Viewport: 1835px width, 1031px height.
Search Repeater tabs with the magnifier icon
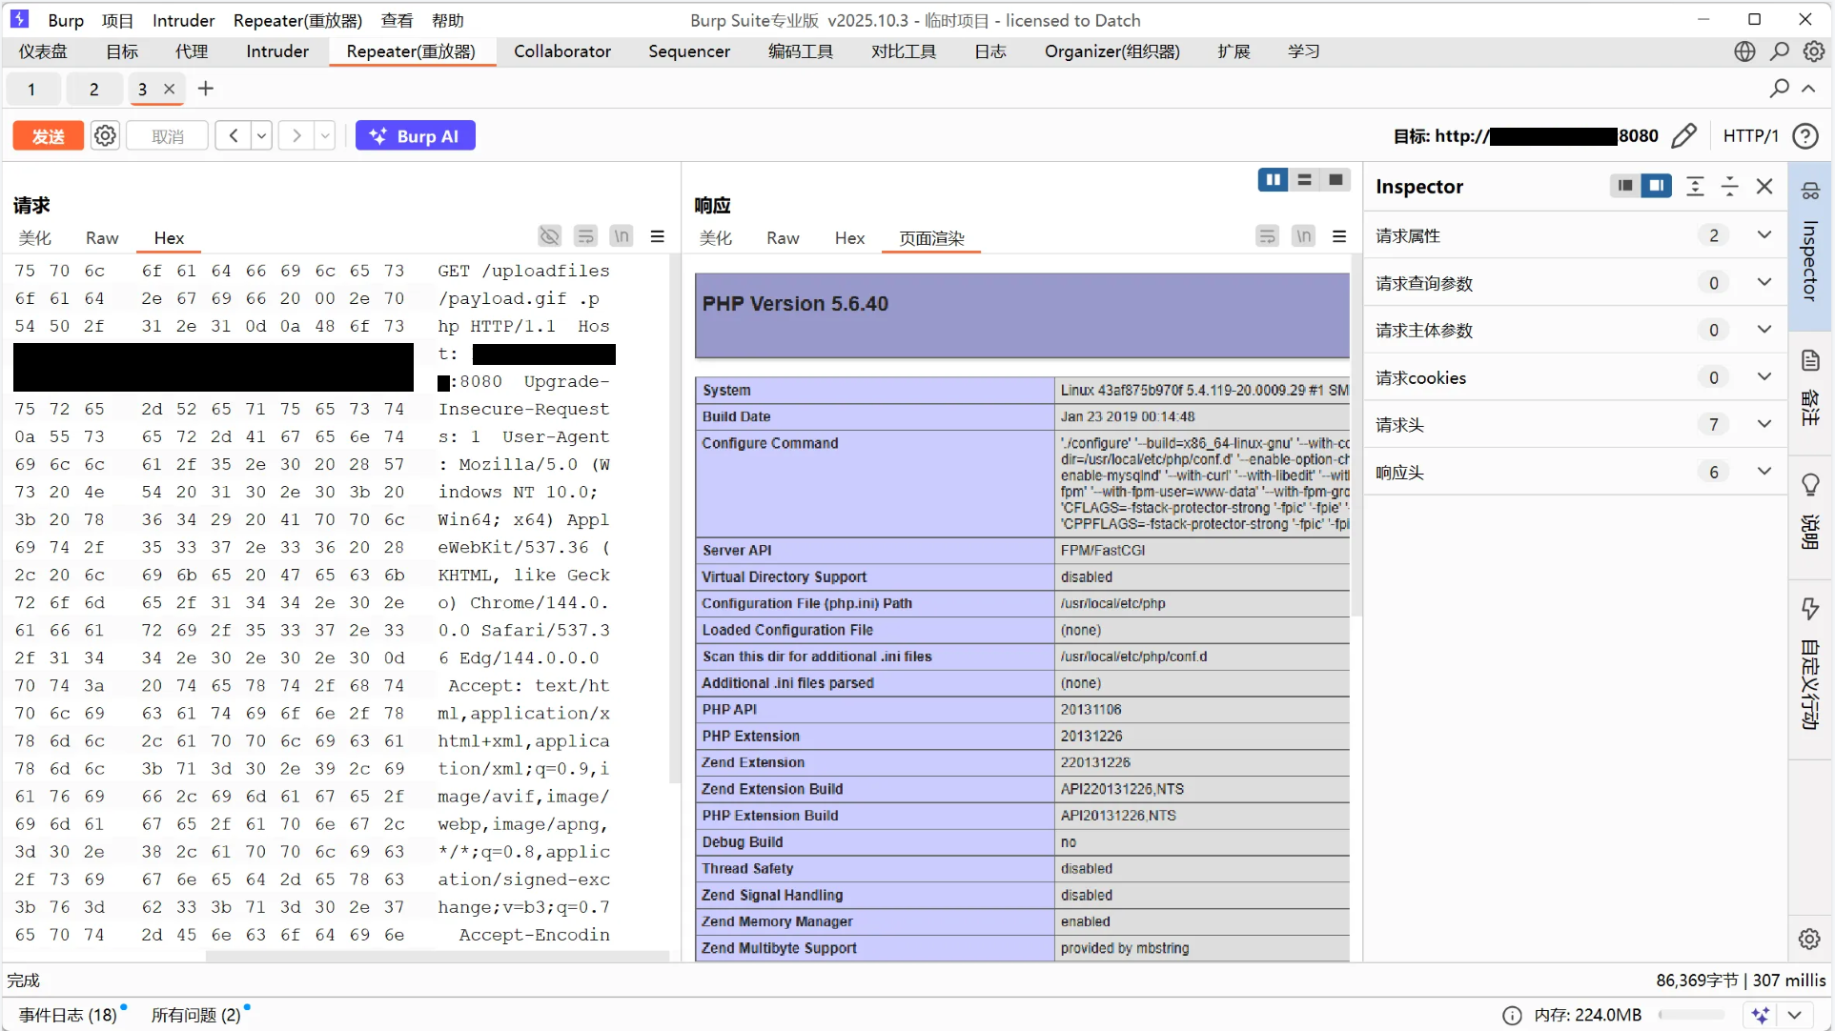[1779, 89]
